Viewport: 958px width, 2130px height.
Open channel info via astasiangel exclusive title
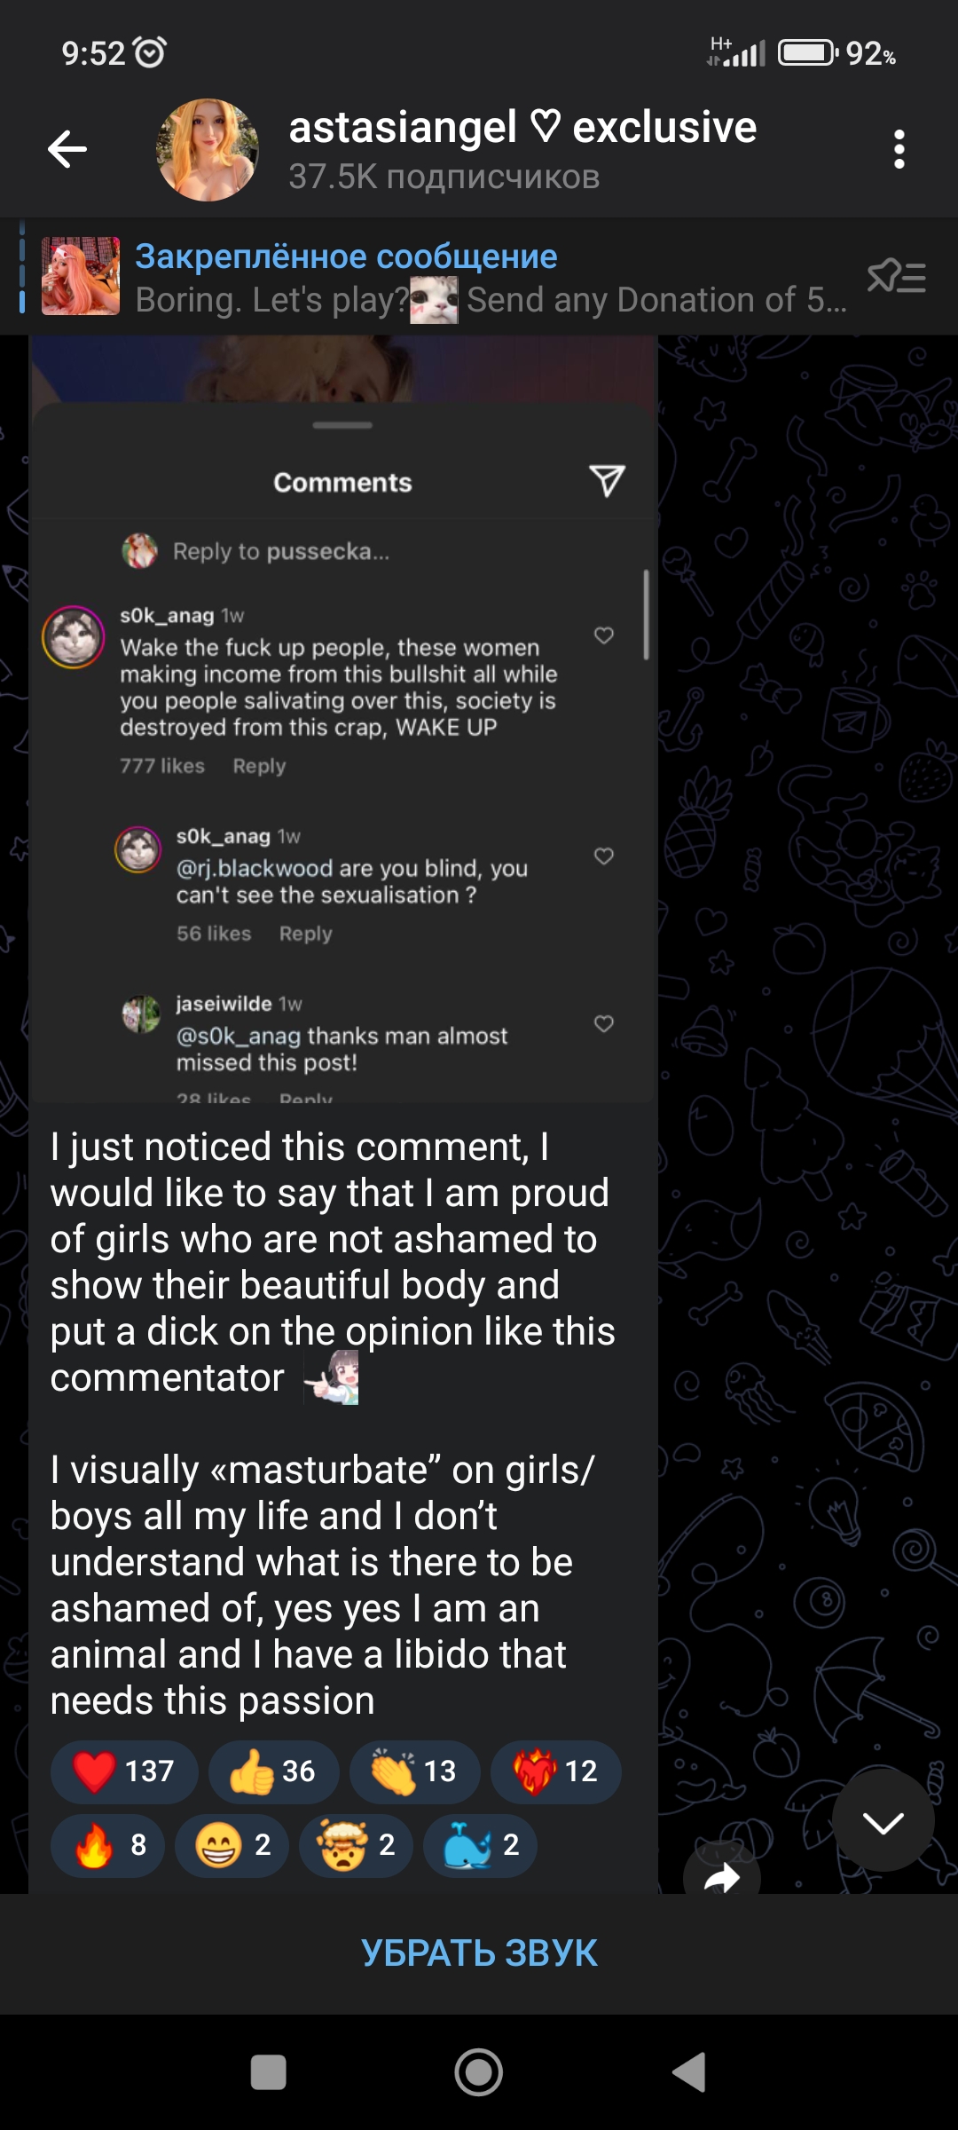click(x=522, y=128)
